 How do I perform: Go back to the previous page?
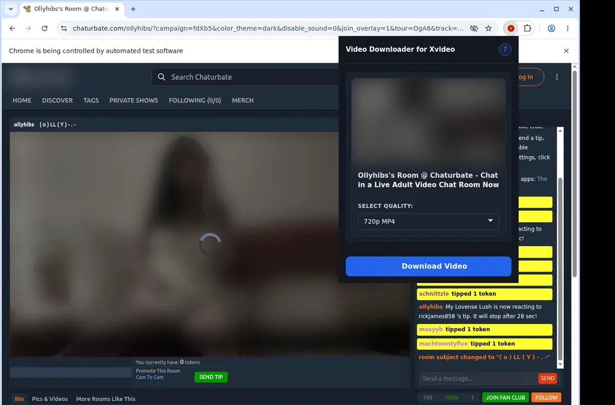pos(12,29)
